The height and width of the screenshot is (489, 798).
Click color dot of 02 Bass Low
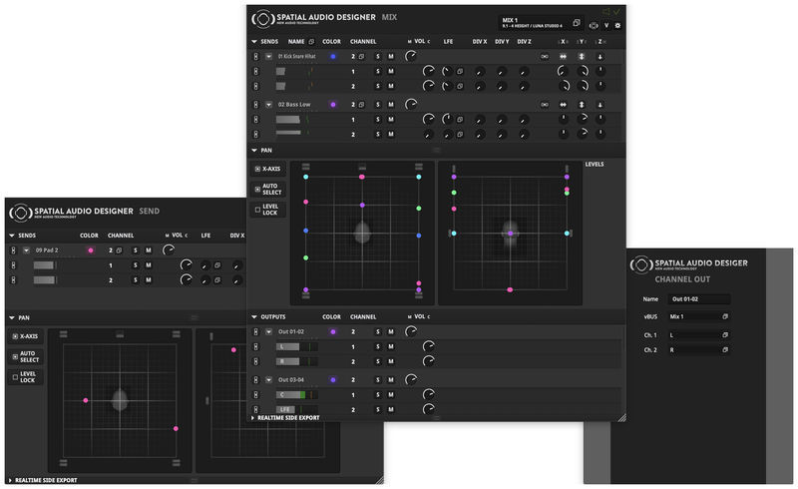pos(333,105)
